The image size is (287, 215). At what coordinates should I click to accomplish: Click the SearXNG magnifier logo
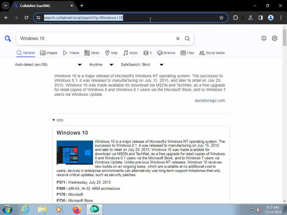point(8,39)
